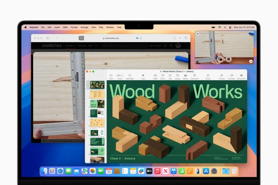Open the overflow menu in Domestika navigation
Image resolution: width=278 pixels, height=185 pixels.
pos(96,46)
